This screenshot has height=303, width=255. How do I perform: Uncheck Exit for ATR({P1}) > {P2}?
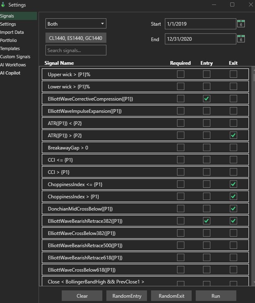click(233, 135)
